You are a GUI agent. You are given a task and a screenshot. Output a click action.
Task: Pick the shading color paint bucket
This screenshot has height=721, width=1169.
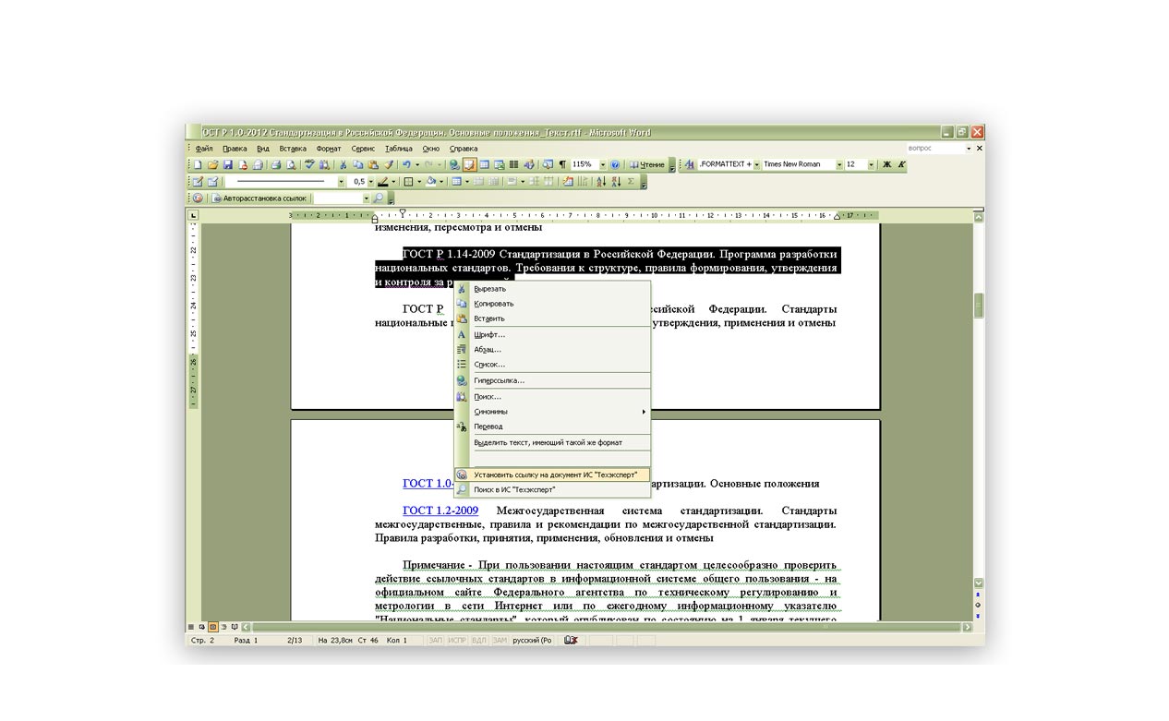[430, 182]
